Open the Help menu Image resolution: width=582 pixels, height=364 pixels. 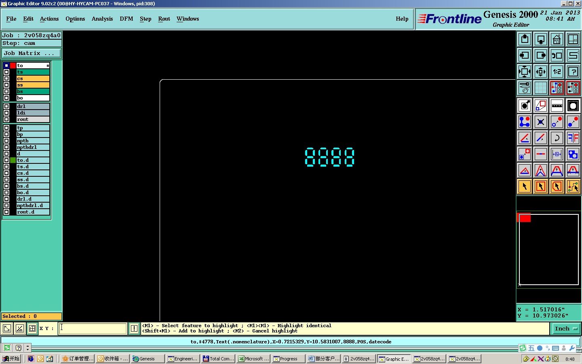pyautogui.click(x=402, y=19)
